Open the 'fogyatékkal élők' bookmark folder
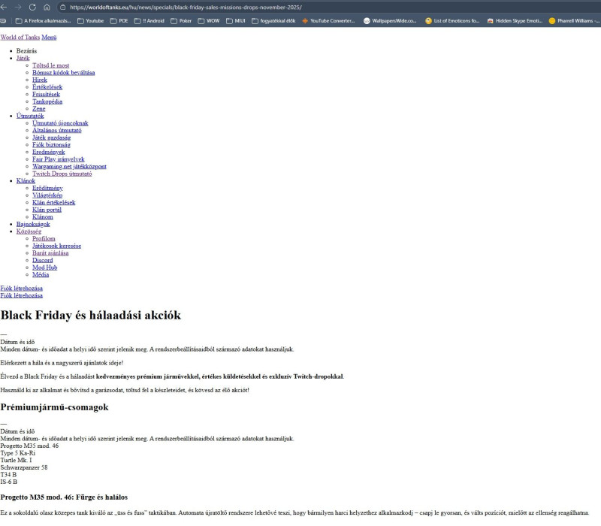Image resolution: width=601 pixels, height=526 pixels. coord(273,21)
